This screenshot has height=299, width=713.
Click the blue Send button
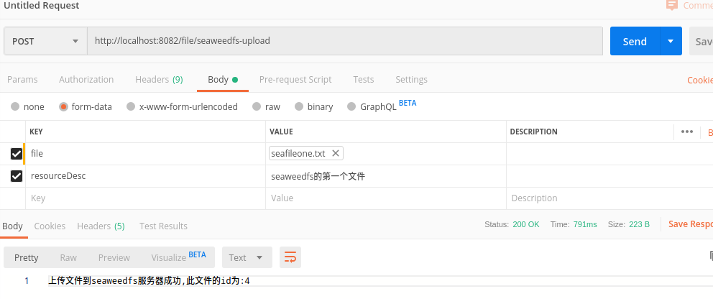[634, 41]
